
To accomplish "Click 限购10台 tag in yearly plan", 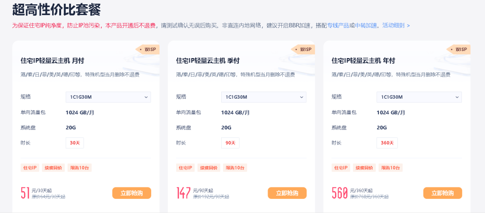I will 391,168.
